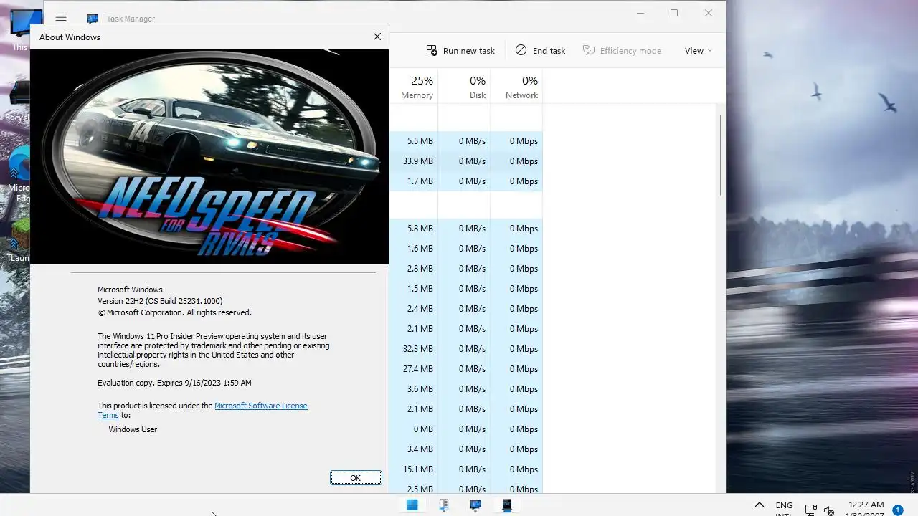Sort processes by the Network column header

coord(516,87)
